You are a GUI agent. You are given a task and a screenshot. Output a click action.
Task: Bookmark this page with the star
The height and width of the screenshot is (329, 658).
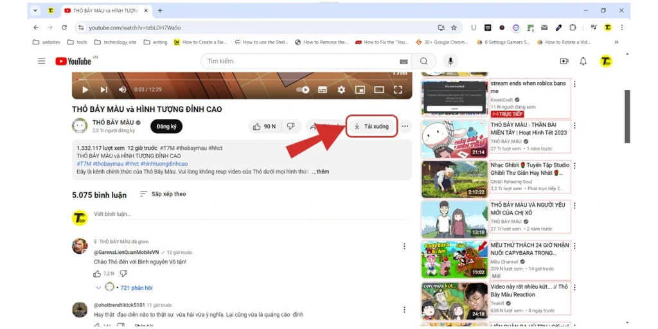tap(454, 27)
